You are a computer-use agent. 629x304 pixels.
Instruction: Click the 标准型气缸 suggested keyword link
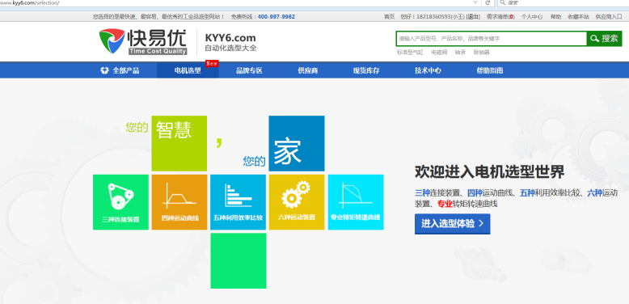tap(410, 52)
